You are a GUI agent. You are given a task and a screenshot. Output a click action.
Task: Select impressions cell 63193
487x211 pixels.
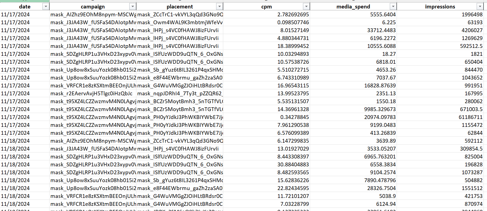(440, 22)
